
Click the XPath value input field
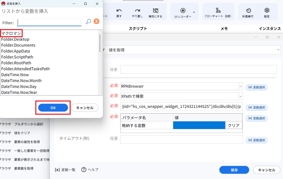[181, 107]
